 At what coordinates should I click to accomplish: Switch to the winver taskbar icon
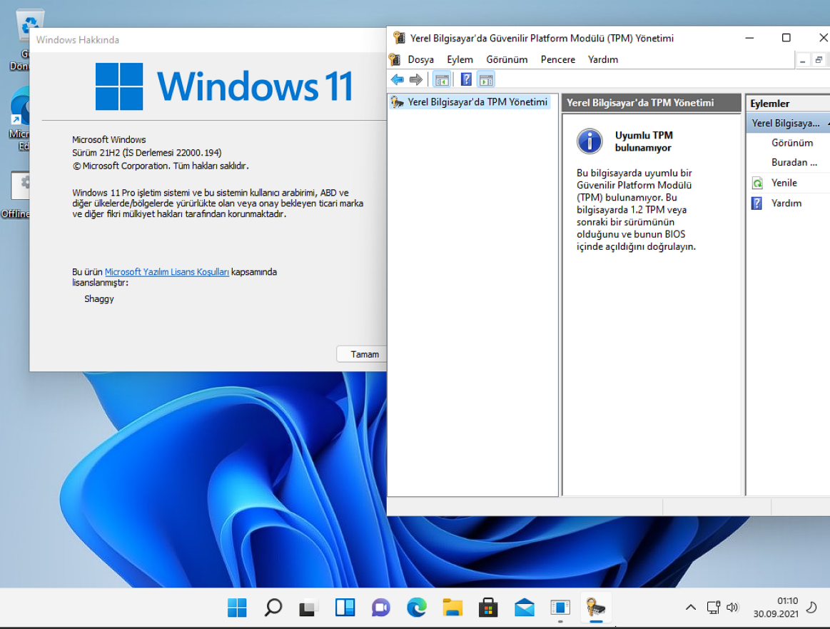(560, 608)
